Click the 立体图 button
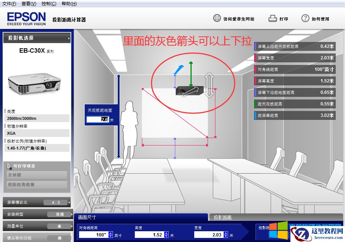 (37, 175)
